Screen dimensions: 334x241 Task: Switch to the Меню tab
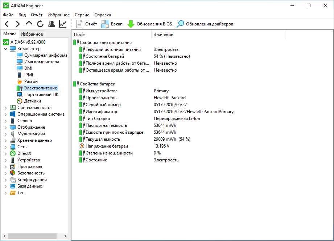(9, 33)
